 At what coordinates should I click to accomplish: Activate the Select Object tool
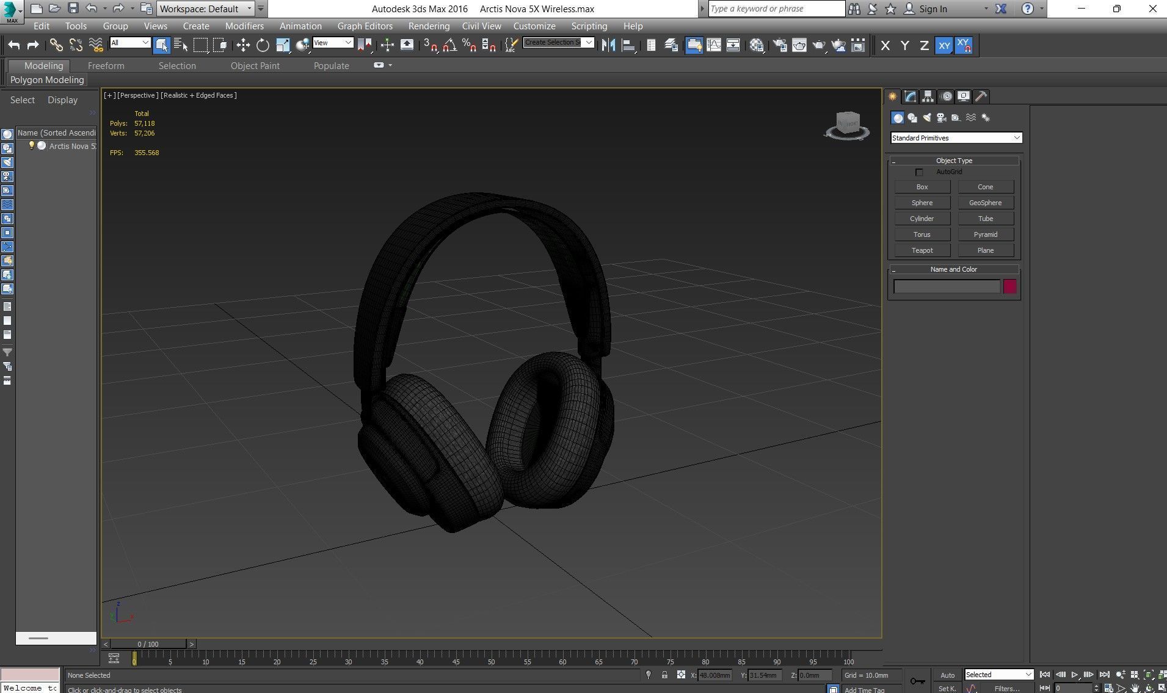tap(161, 45)
